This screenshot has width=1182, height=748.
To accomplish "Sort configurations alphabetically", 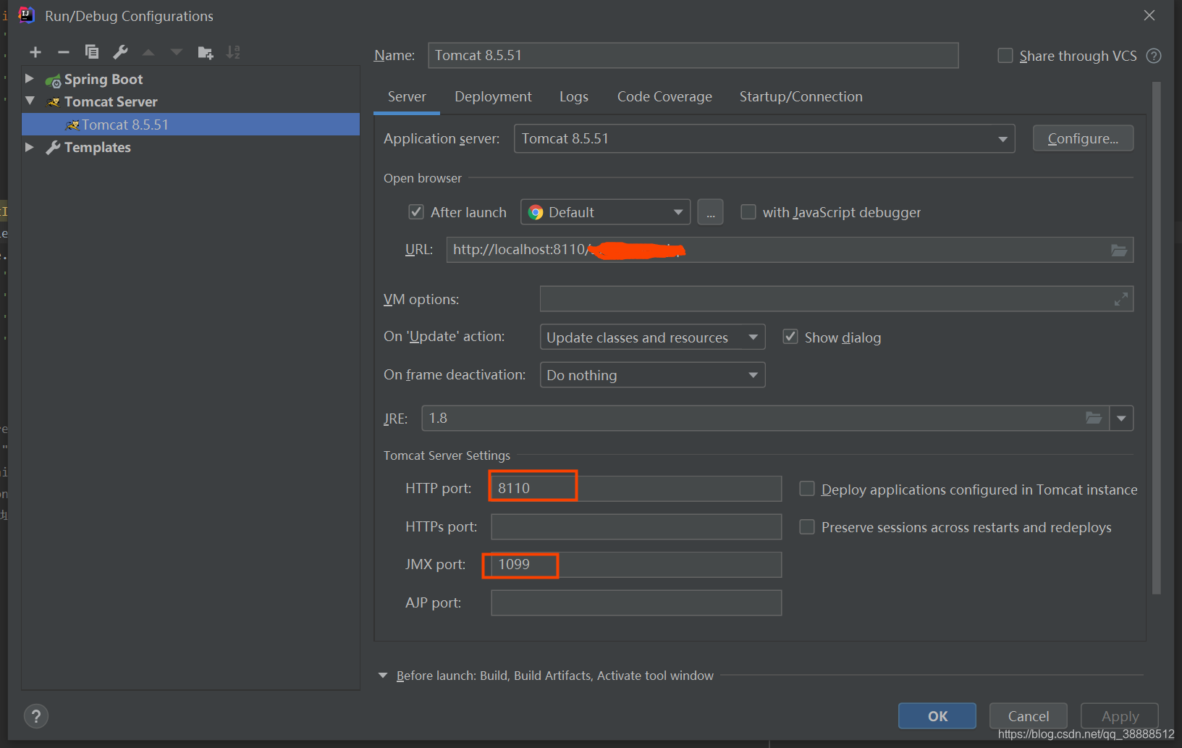I will point(233,52).
